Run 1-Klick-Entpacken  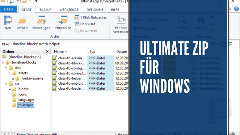pyautogui.click(x=91, y=18)
